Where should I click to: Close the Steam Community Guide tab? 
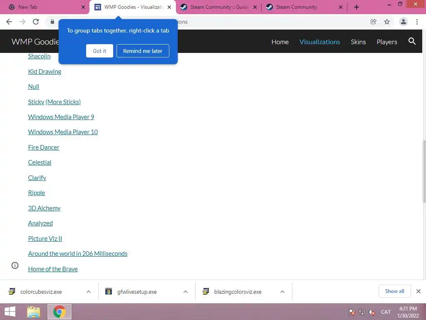pos(255,7)
